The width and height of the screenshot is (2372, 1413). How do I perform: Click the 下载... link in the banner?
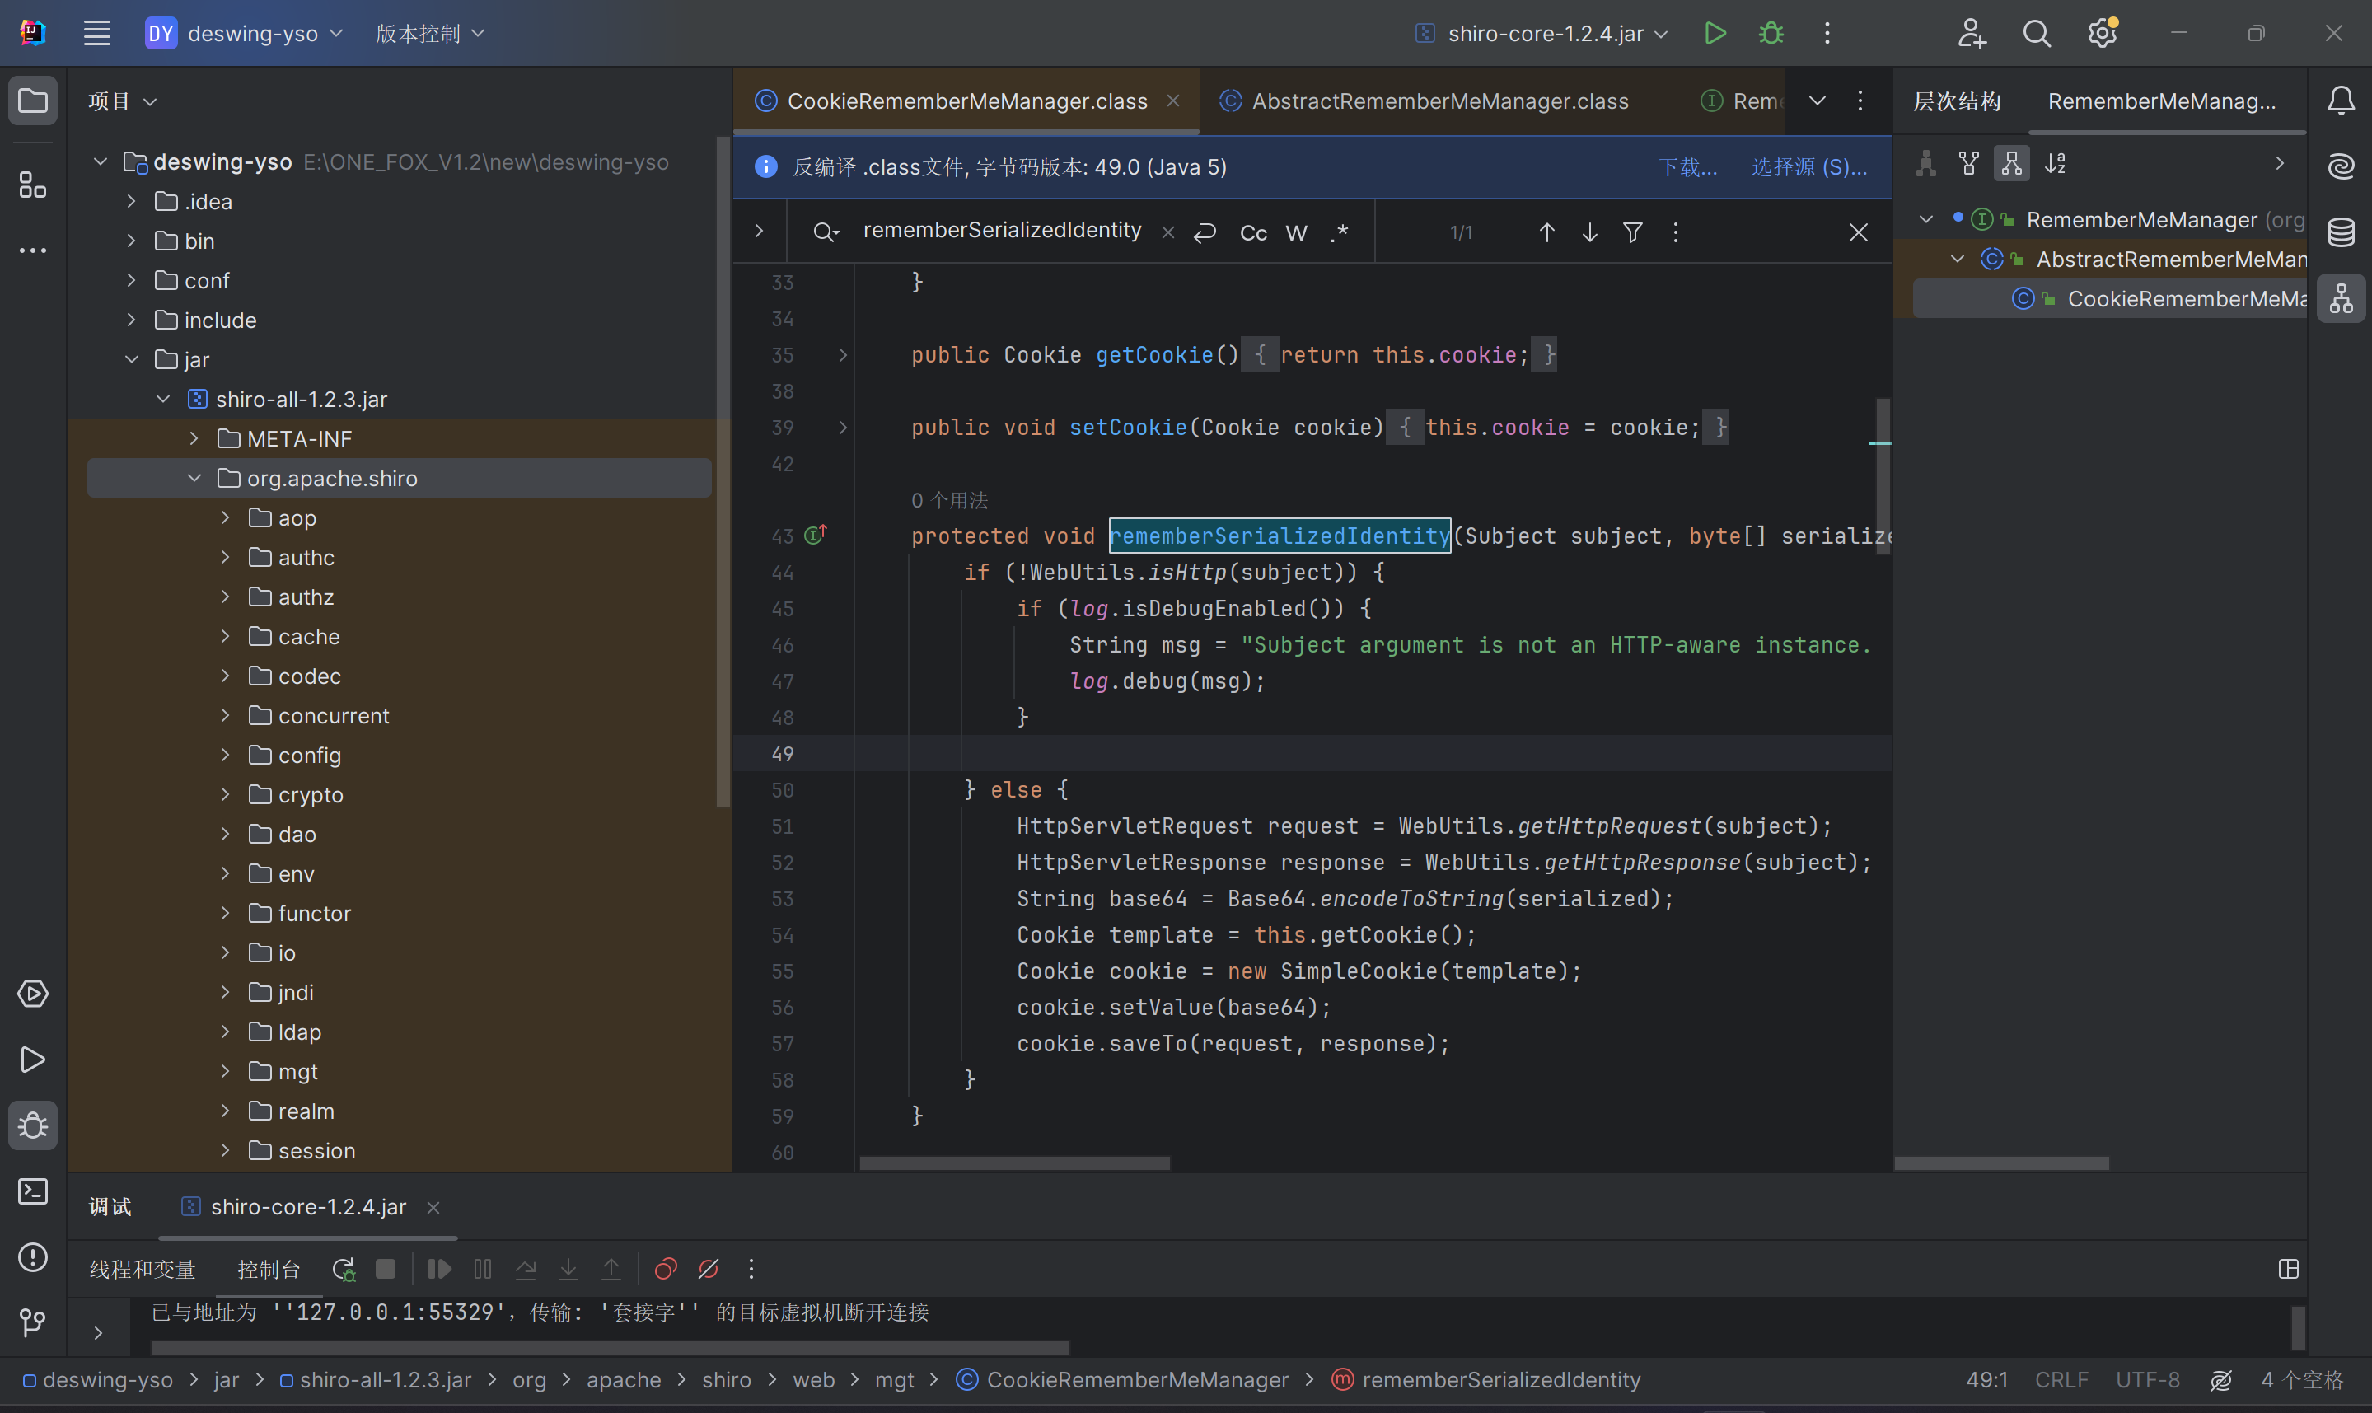[1687, 166]
